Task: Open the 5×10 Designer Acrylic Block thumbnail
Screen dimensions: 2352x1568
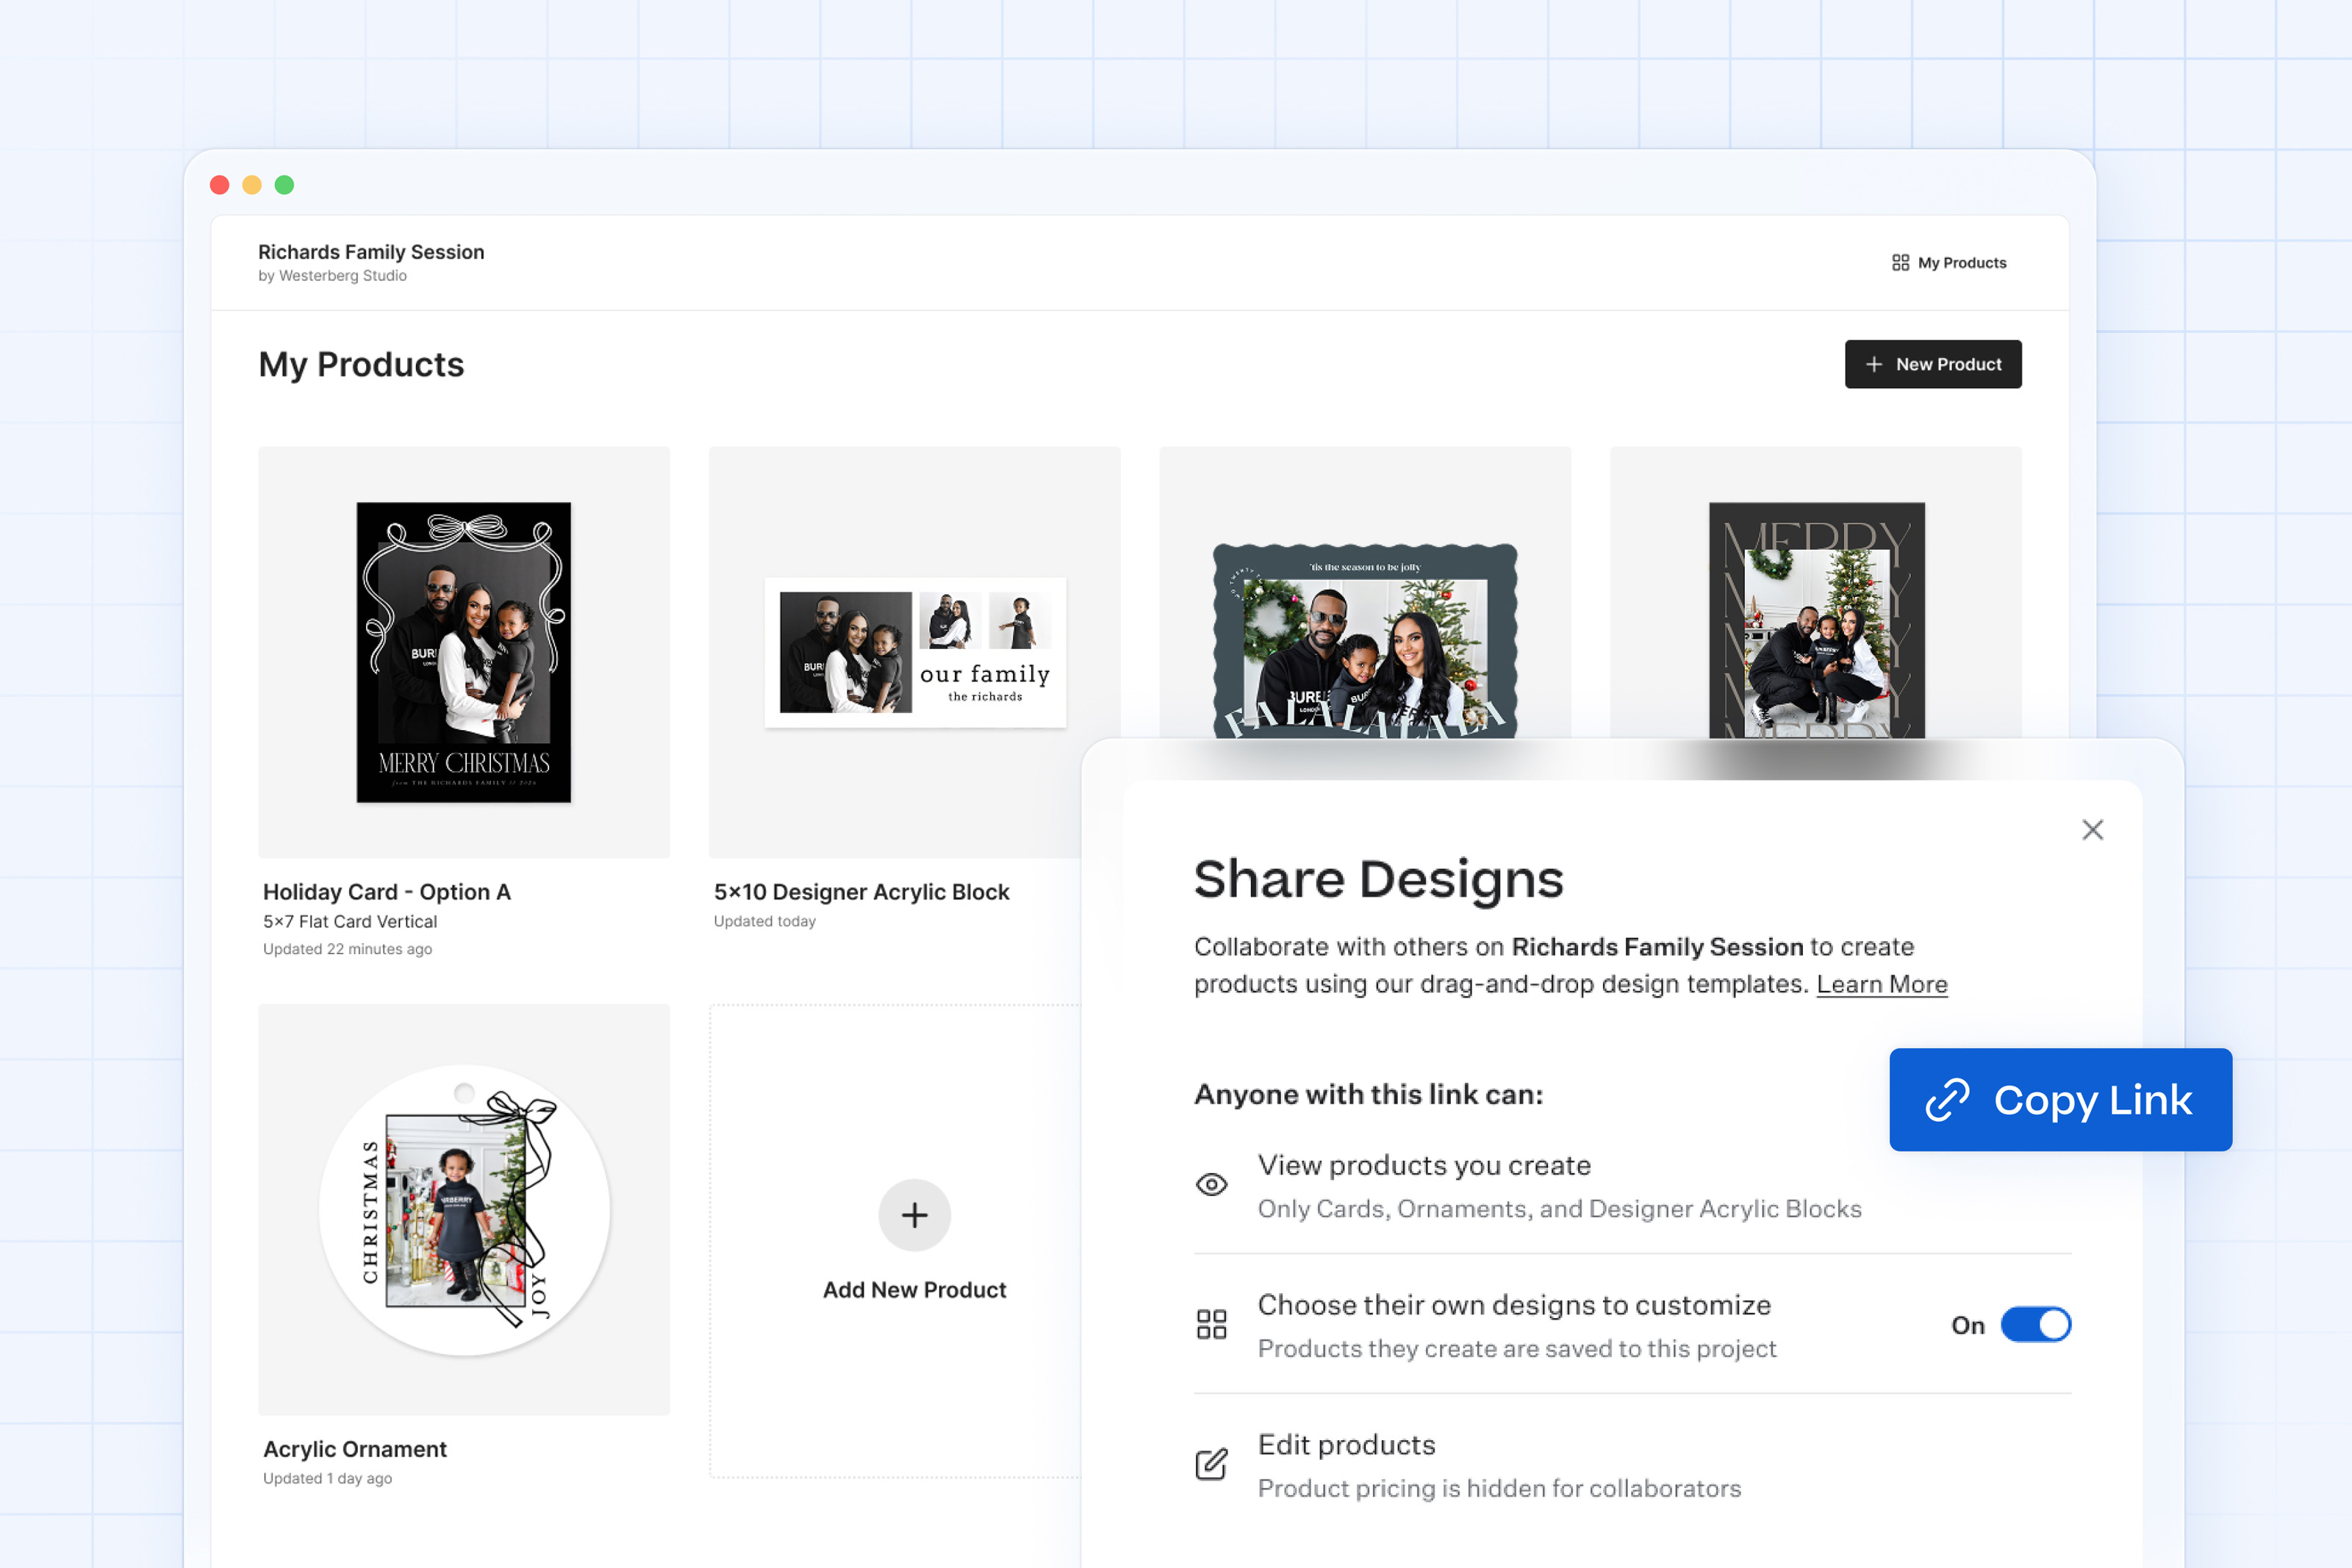Action: pyautogui.click(x=914, y=652)
